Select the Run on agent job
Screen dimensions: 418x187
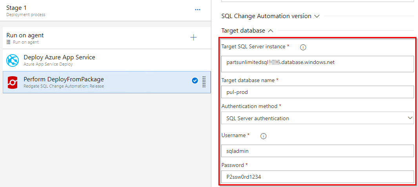[x=107, y=38]
